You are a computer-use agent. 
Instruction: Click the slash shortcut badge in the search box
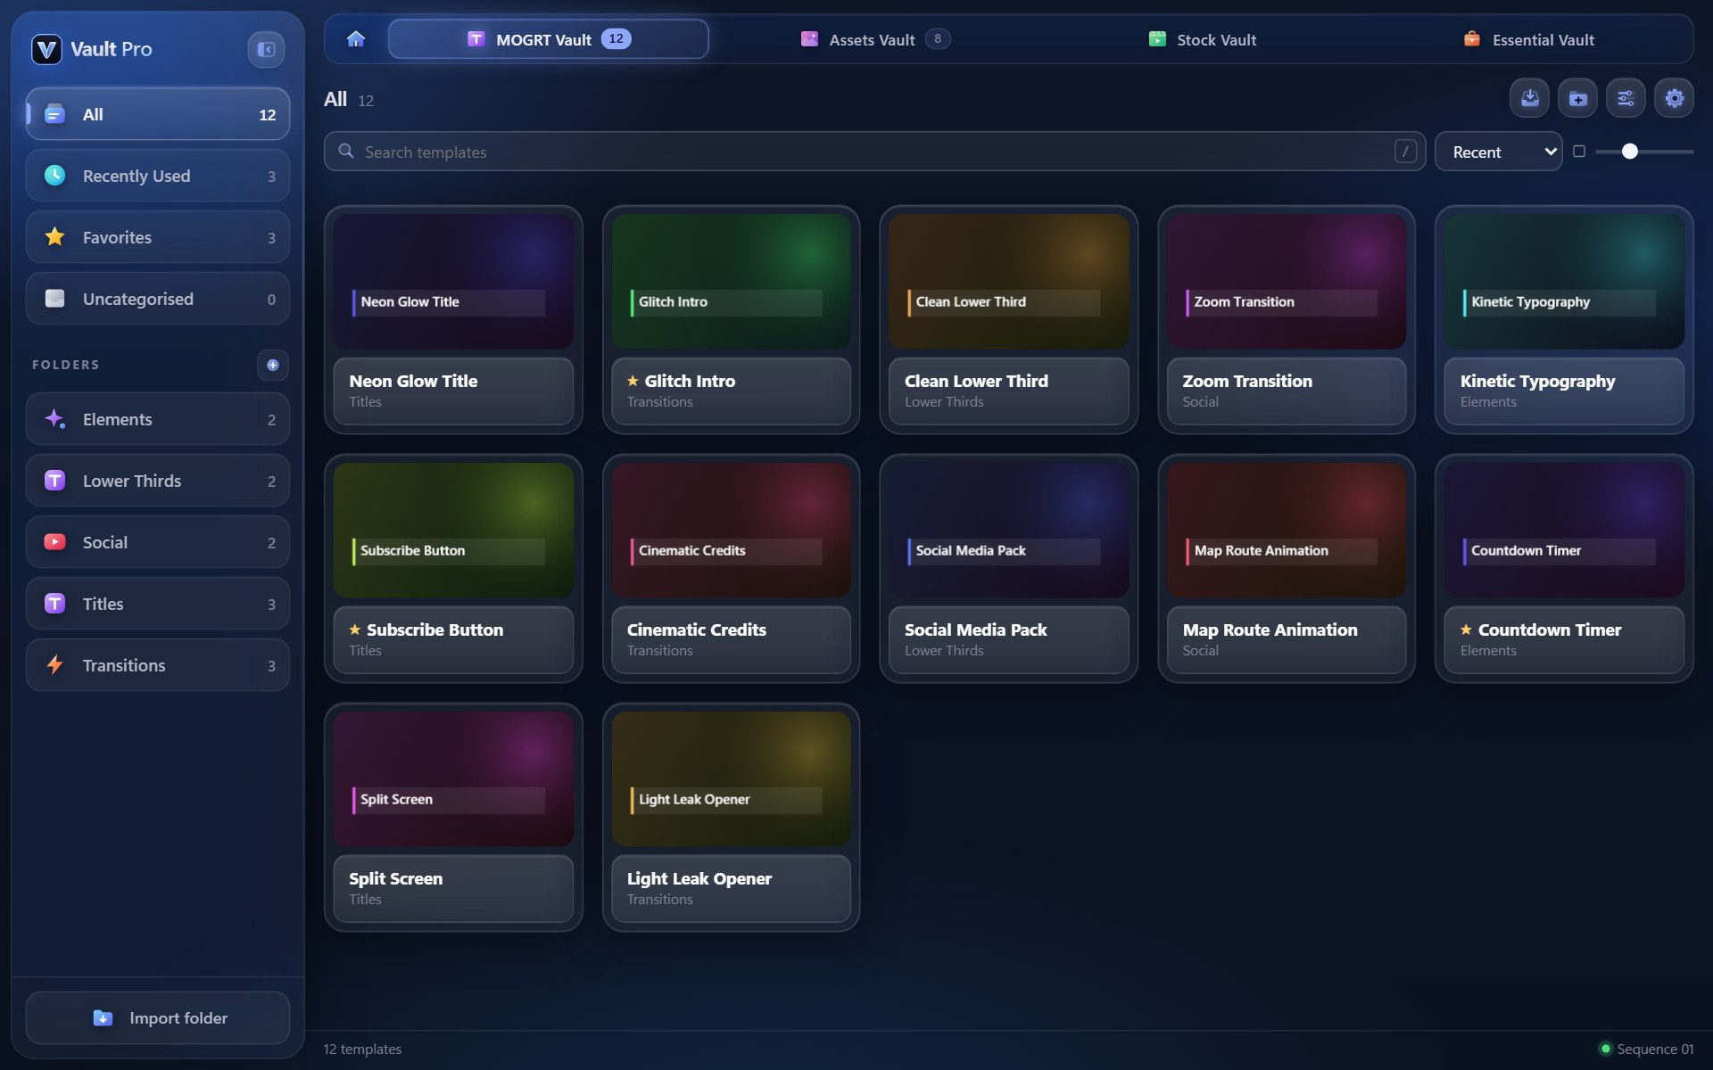pos(1405,152)
